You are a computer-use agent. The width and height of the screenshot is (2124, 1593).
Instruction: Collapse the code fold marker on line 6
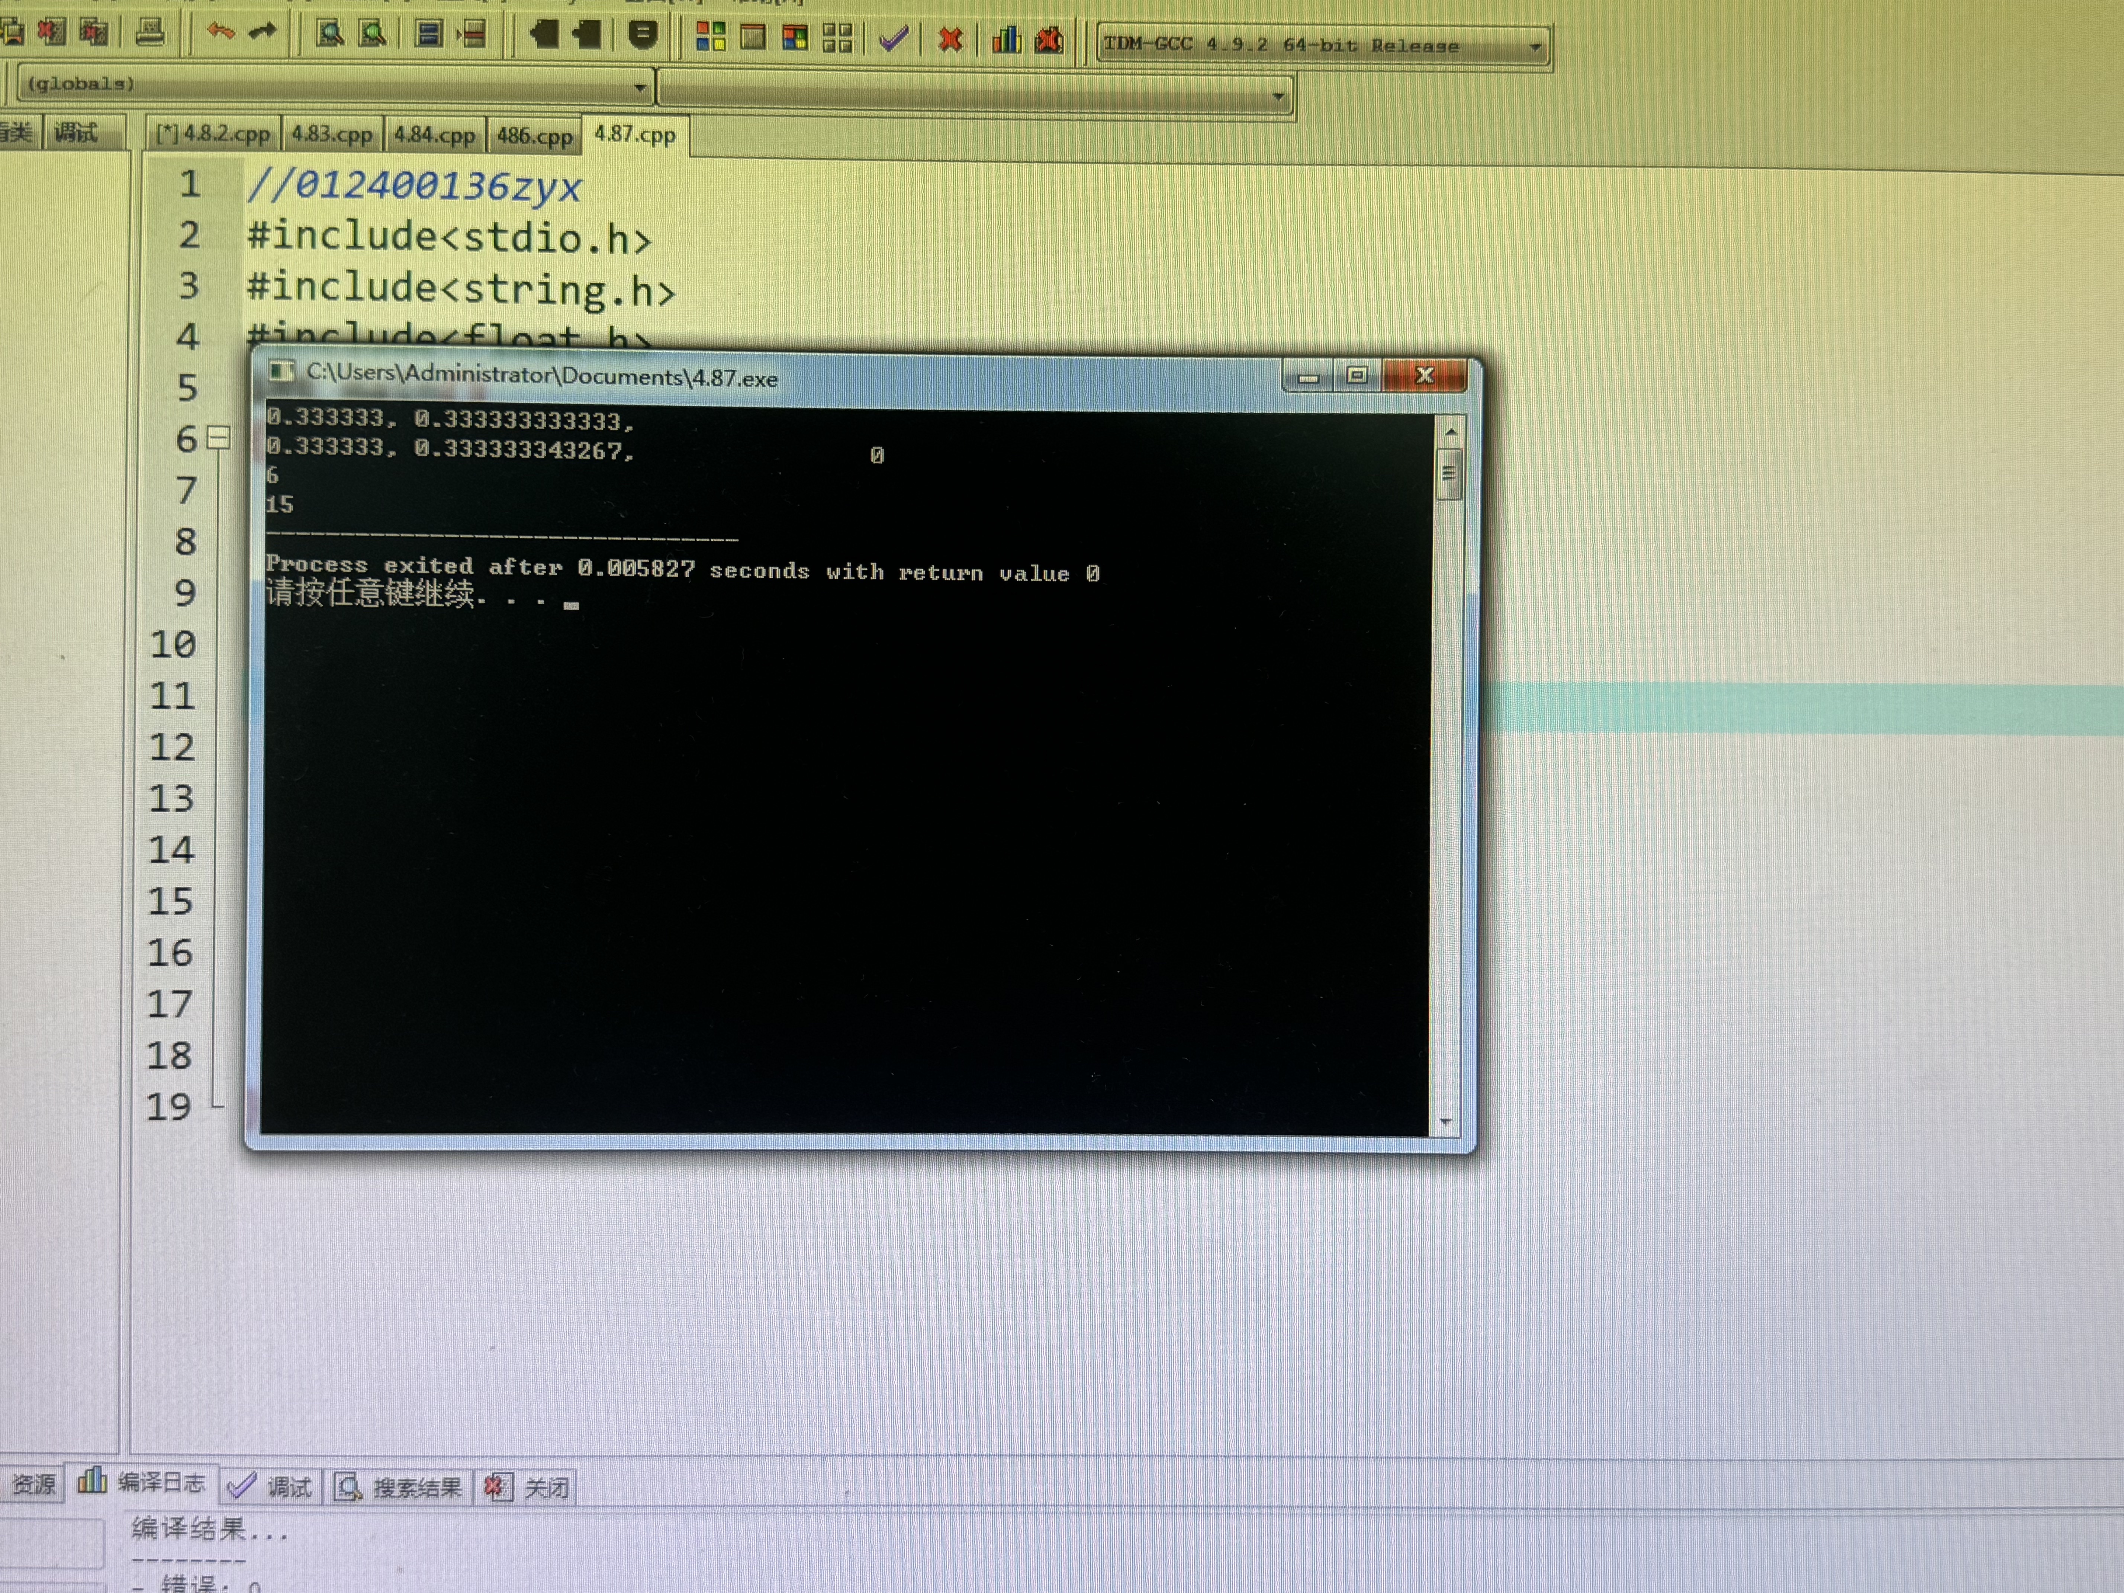point(219,439)
